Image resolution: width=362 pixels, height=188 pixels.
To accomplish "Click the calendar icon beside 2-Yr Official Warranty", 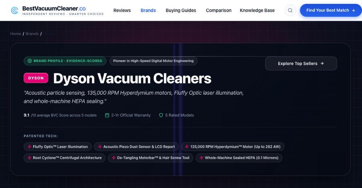I will pos(107,115).
